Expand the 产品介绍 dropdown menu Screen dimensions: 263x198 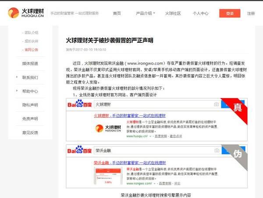[146, 14]
